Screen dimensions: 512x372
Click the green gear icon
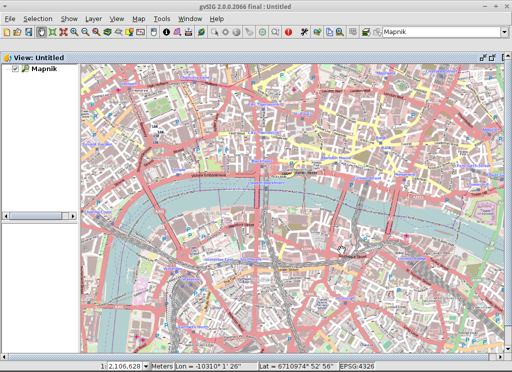(x=262, y=32)
